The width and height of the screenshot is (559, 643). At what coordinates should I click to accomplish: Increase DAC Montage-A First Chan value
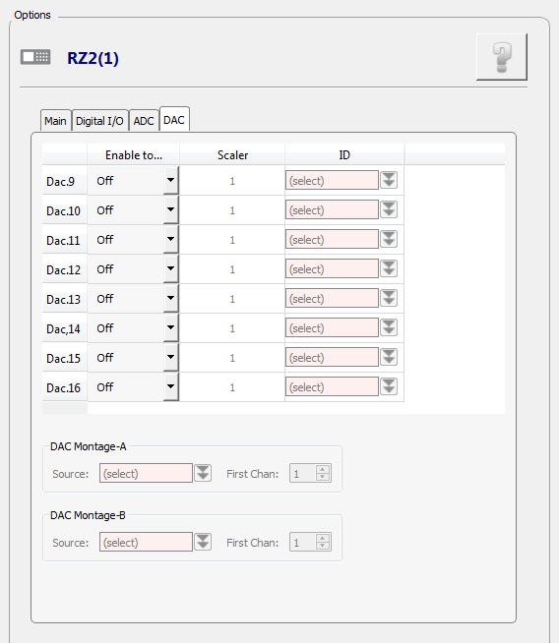323,470
